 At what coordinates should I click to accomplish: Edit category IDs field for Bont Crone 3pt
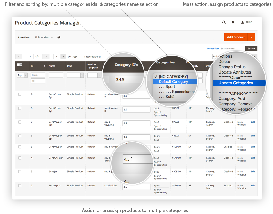[136, 110]
